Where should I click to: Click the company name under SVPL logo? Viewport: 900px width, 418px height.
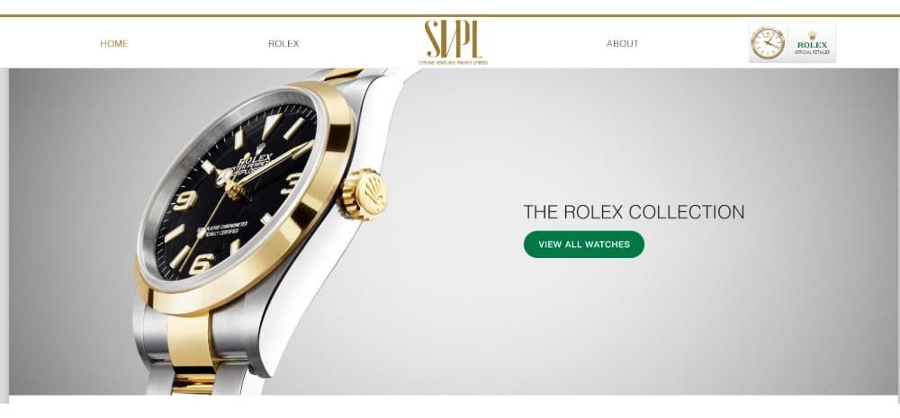(x=453, y=62)
